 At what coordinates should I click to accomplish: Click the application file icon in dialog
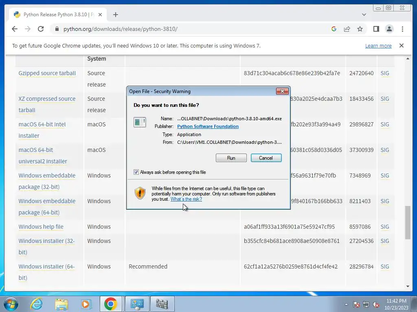pos(140,122)
